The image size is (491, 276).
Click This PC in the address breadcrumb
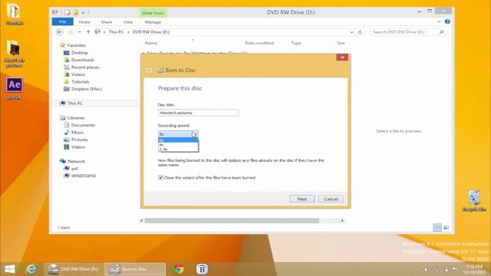tap(116, 32)
